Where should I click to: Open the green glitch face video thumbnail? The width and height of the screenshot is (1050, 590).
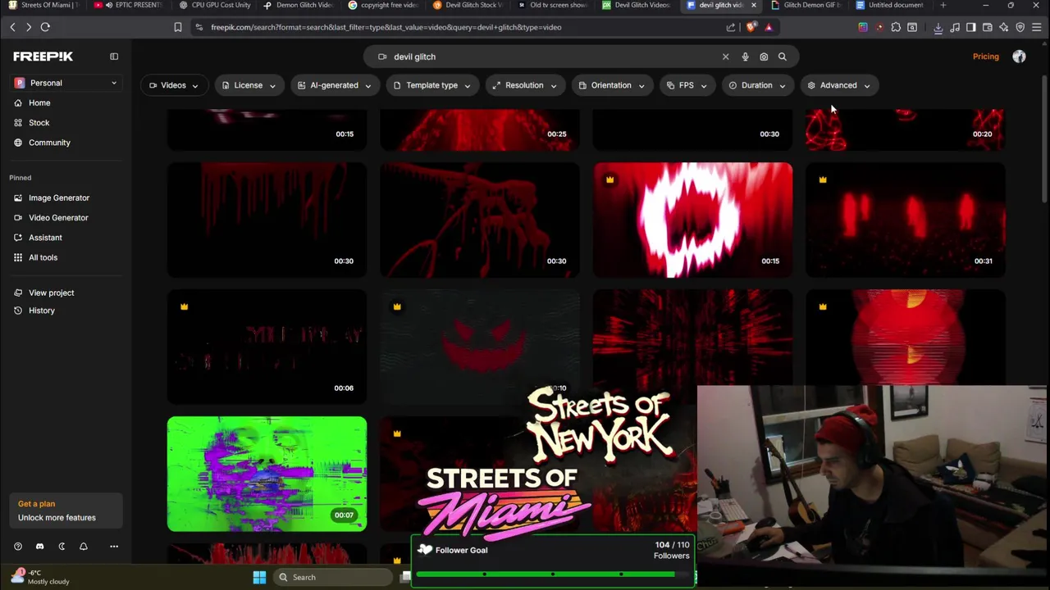tap(267, 474)
